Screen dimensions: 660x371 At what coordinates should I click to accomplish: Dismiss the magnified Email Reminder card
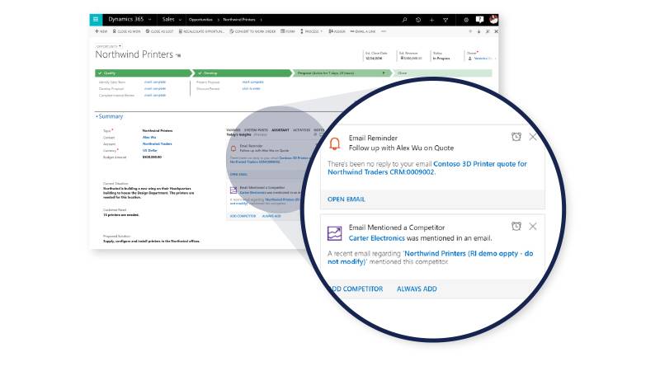[533, 137]
